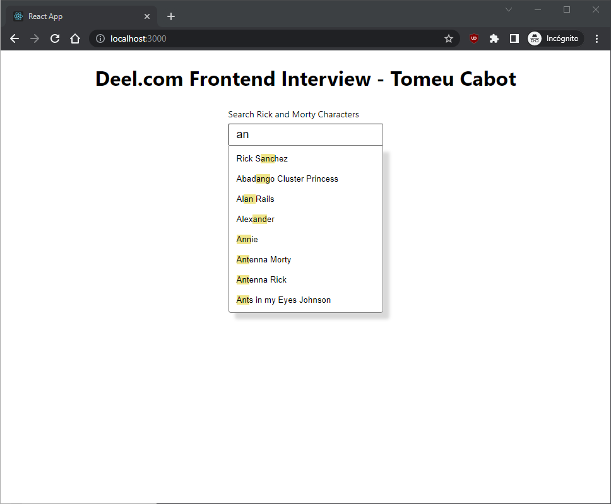Open the Chrome three-dot menu
The image size is (611, 504).
click(596, 38)
